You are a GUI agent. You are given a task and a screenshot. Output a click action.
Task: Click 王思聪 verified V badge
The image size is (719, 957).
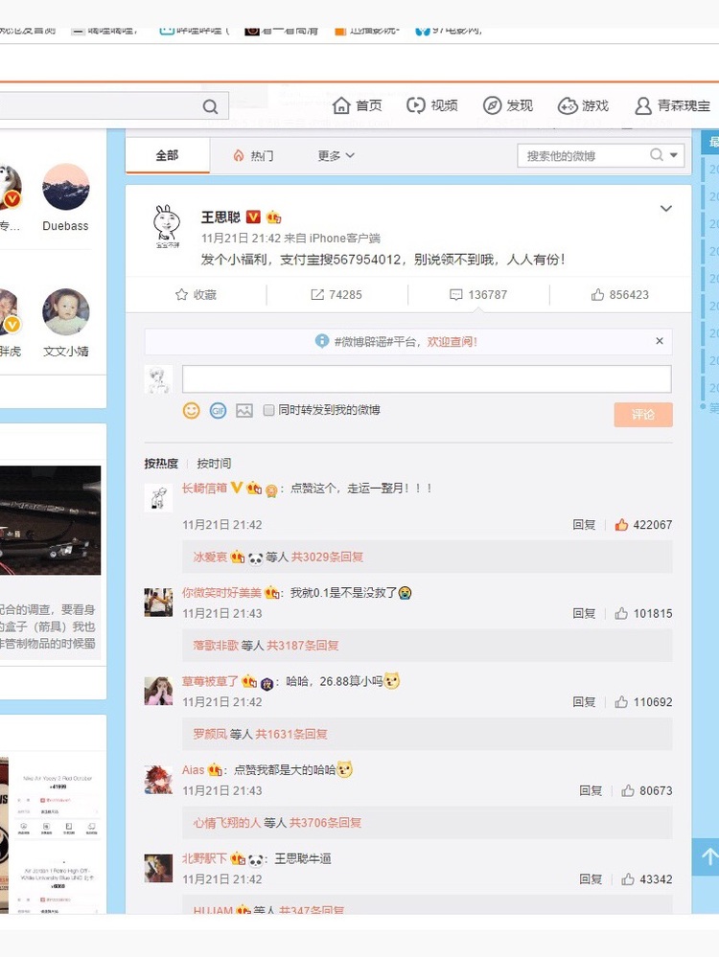tap(253, 216)
